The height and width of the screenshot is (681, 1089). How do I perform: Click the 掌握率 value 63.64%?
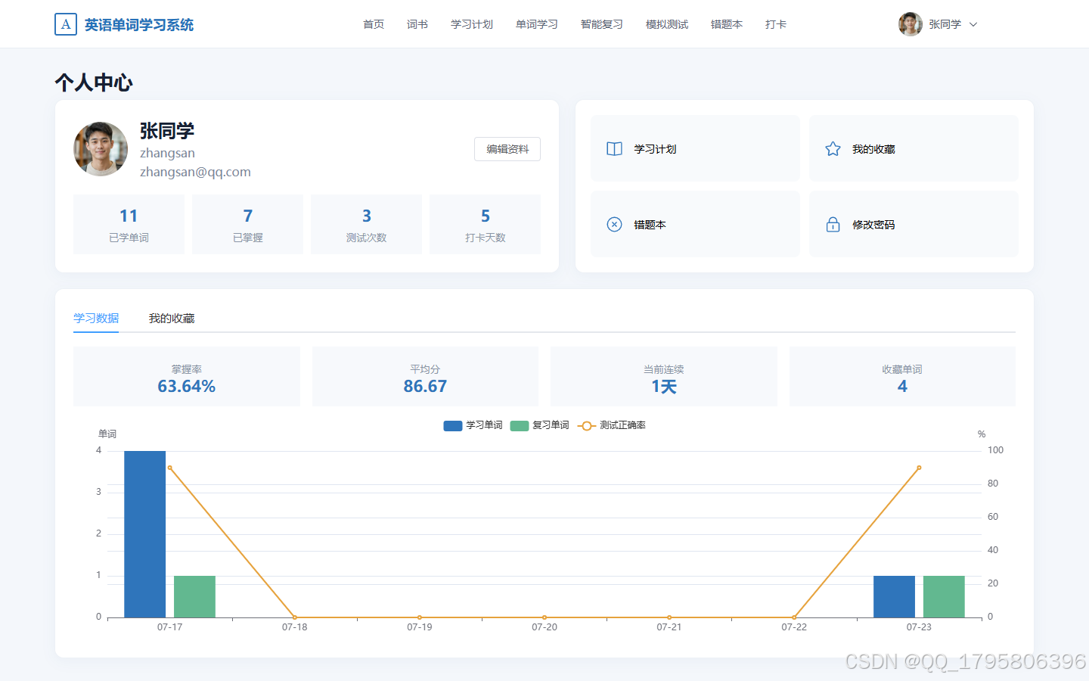point(187,387)
